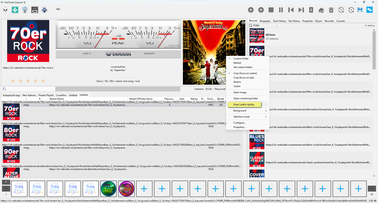Viewport: 378px width, 203px height.
Task: Open the teal TuneIn station source icon
Action: tap(15, 10)
